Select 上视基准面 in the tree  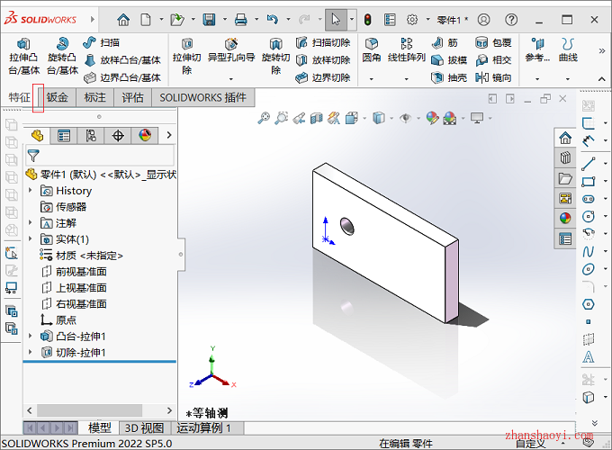click(x=74, y=288)
